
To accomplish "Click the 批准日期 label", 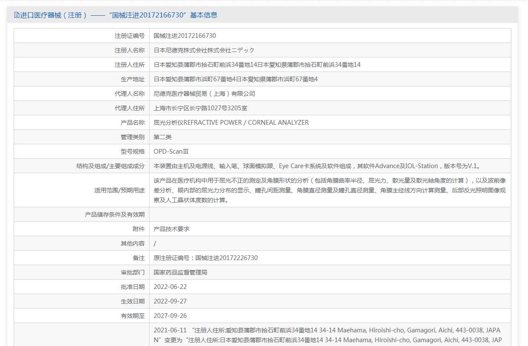I will (x=133, y=287).
